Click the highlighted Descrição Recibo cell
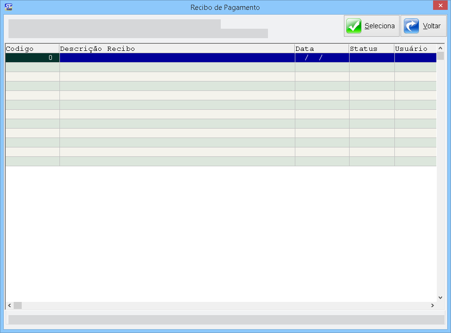Screen dimensions: 451x333 [x=177, y=58]
